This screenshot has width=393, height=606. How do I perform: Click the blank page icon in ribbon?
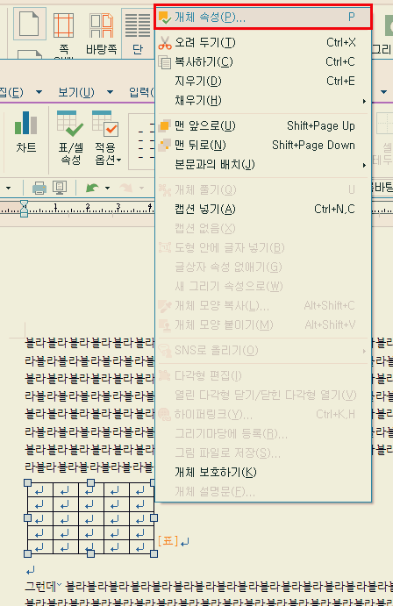tap(29, 24)
